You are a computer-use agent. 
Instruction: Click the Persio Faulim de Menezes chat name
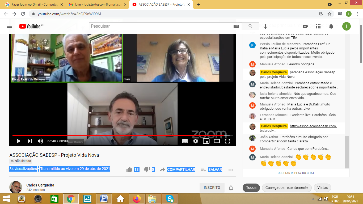point(280,44)
